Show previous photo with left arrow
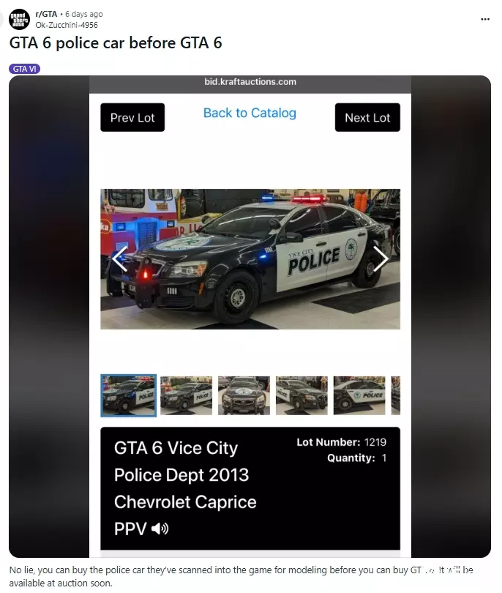Viewport: 502px width, 593px height. click(120, 258)
